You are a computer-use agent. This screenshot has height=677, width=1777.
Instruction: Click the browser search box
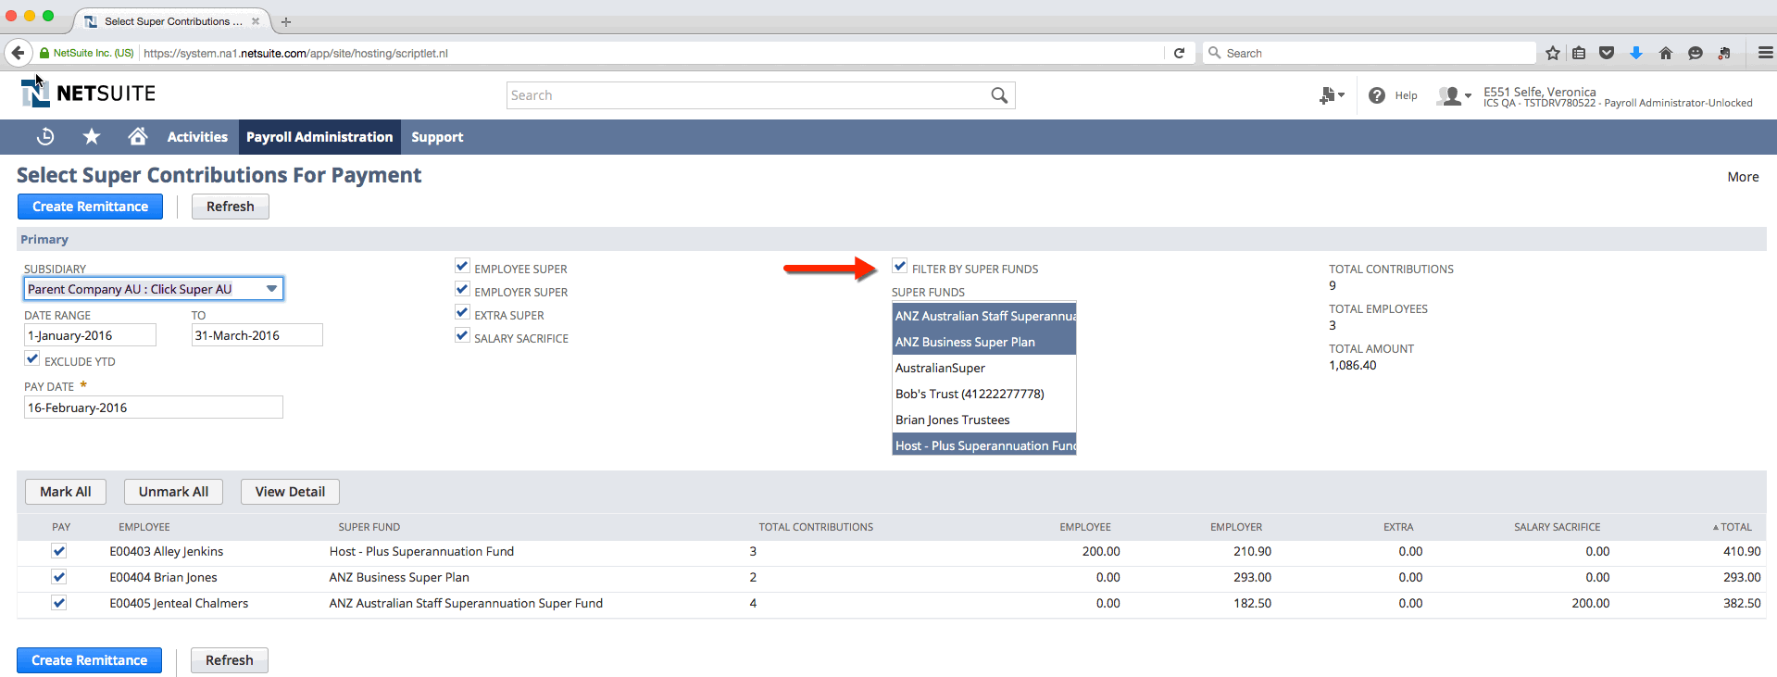click(1370, 53)
